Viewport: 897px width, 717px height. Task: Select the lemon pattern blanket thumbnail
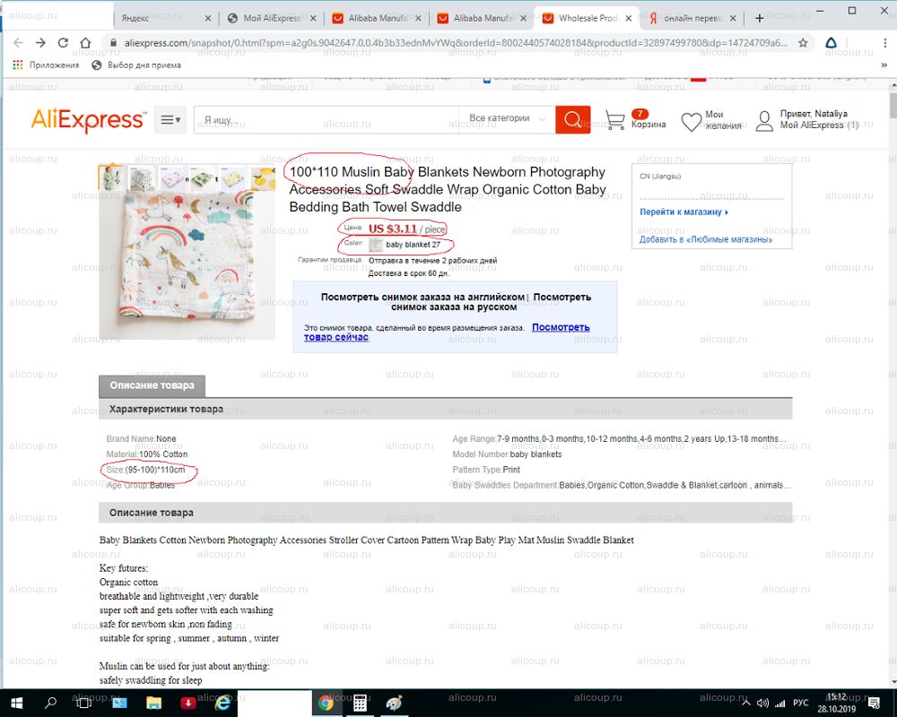pos(263,177)
